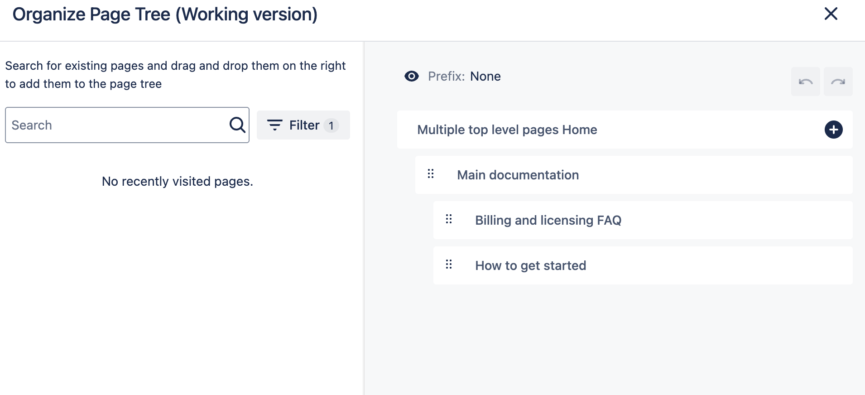Open the Filter options button
The image size is (865, 395).
(x=303, y=125)
